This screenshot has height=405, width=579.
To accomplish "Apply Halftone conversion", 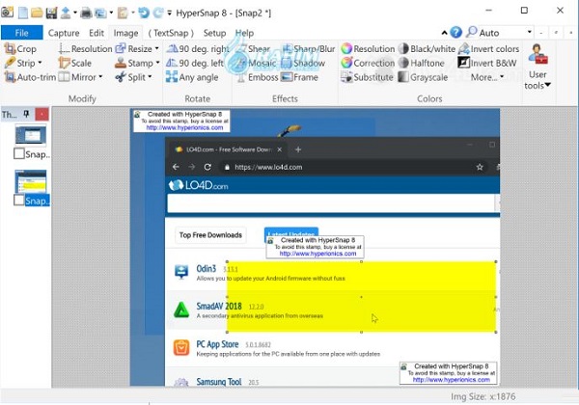I will point(422,63).
